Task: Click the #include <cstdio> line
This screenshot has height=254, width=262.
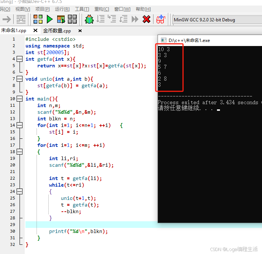Action: [x=51, y=39]
